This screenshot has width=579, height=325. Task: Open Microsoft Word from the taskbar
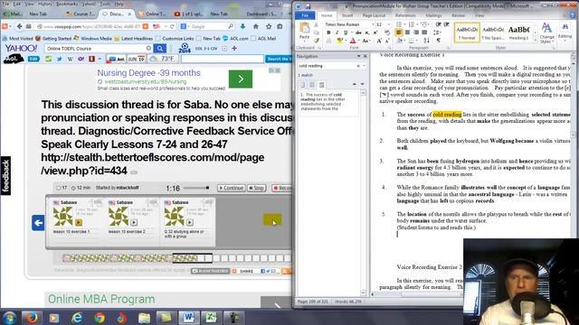tap(189, 317)
